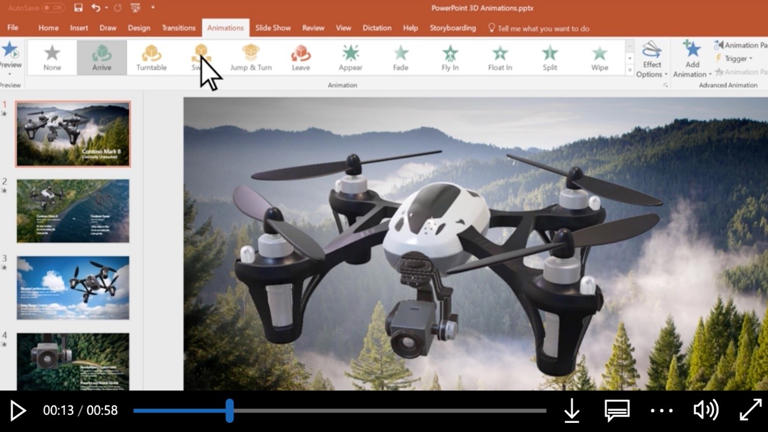Open the Storyboarding tab
This screenshot has height=432, width=768.
tap(453, 28)
